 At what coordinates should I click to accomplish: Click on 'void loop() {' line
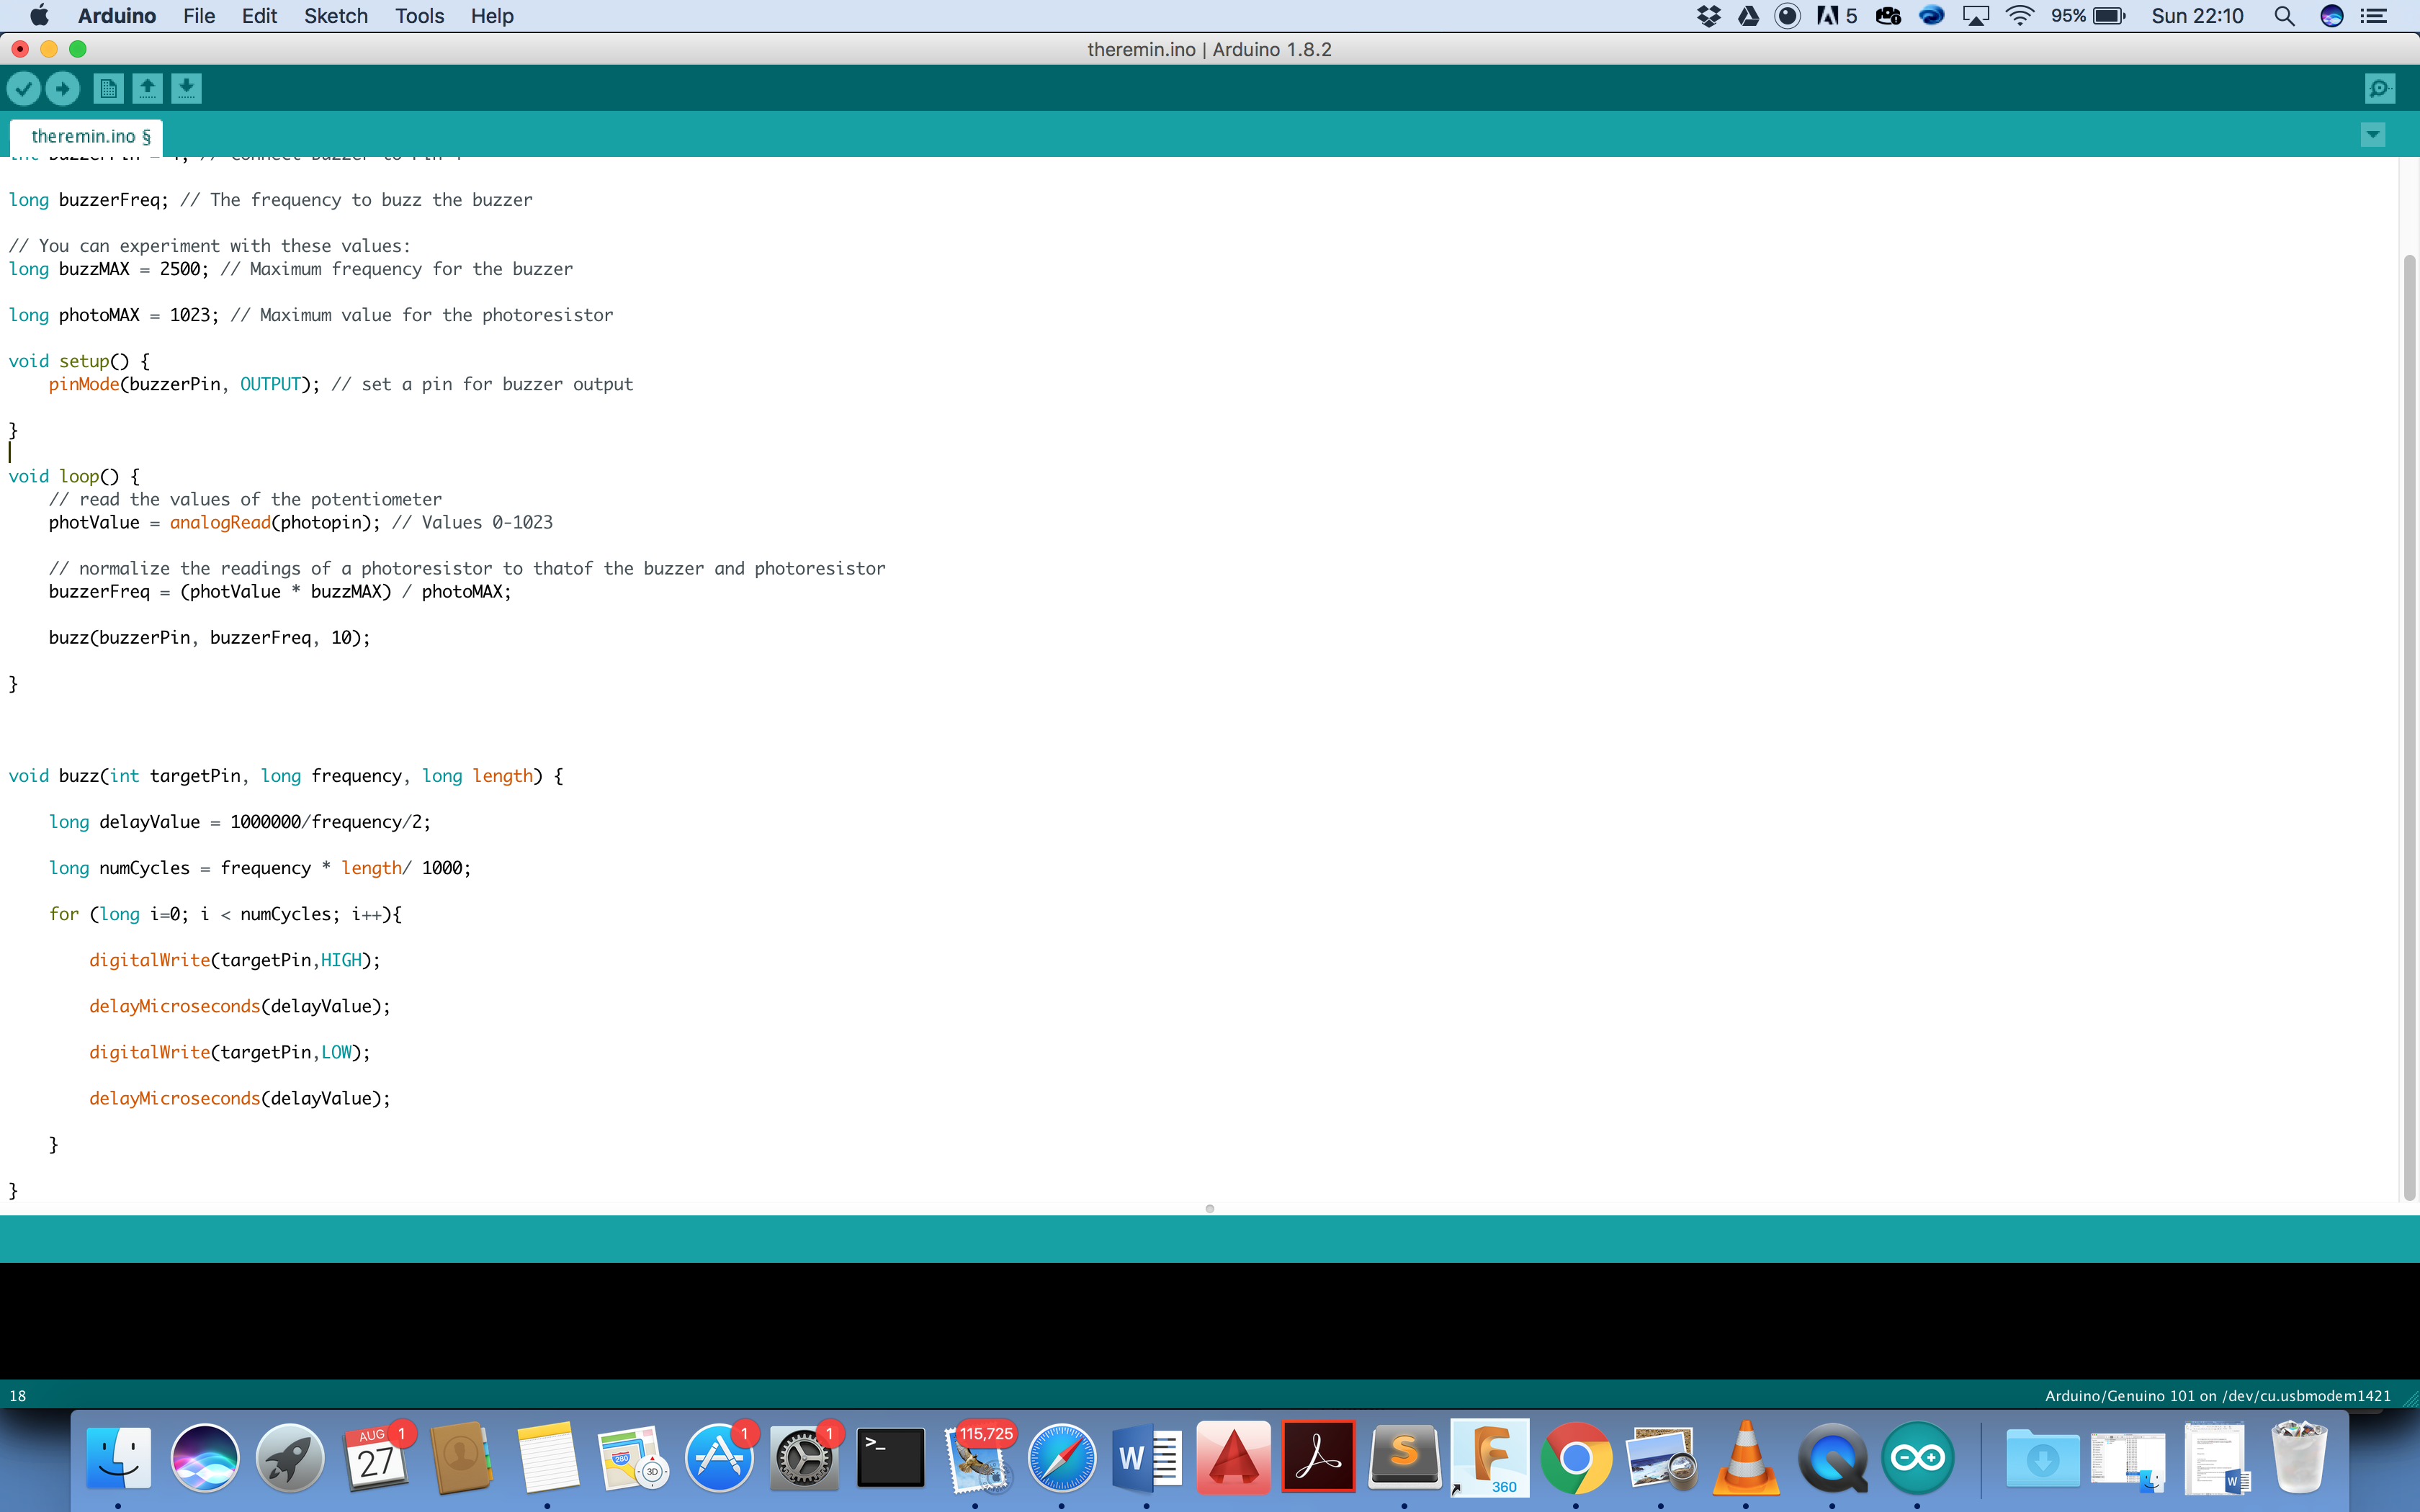pos(75,476)
